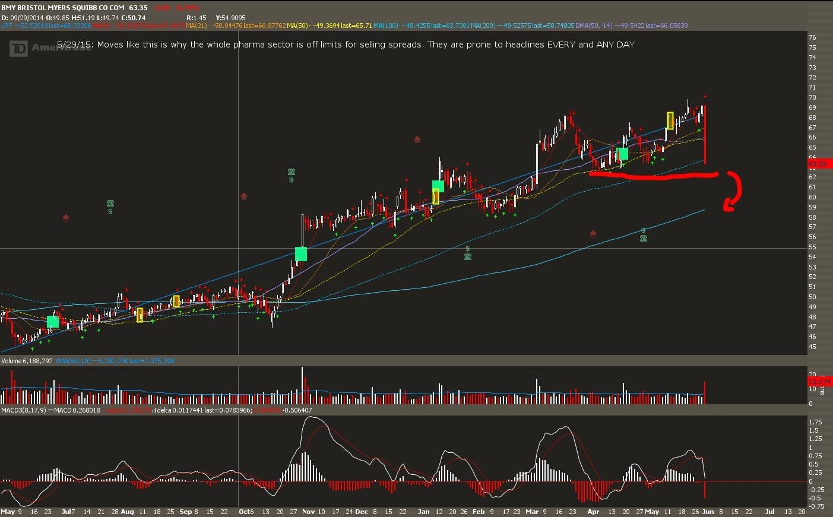
Task: Click the maroon rating arrow marker in January
Action: tap(417, 139)
